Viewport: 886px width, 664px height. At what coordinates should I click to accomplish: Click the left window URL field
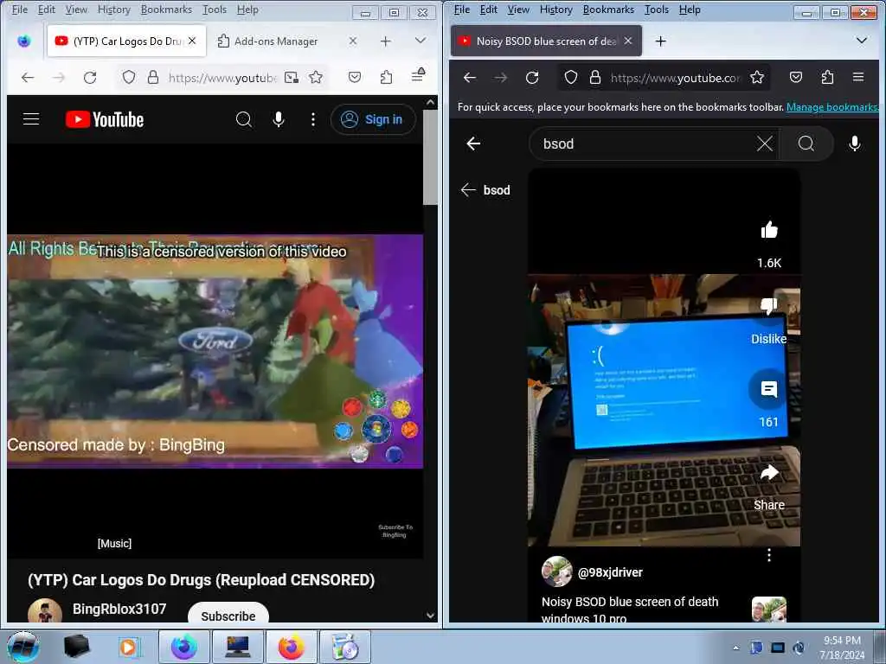[x=221, y=77]
